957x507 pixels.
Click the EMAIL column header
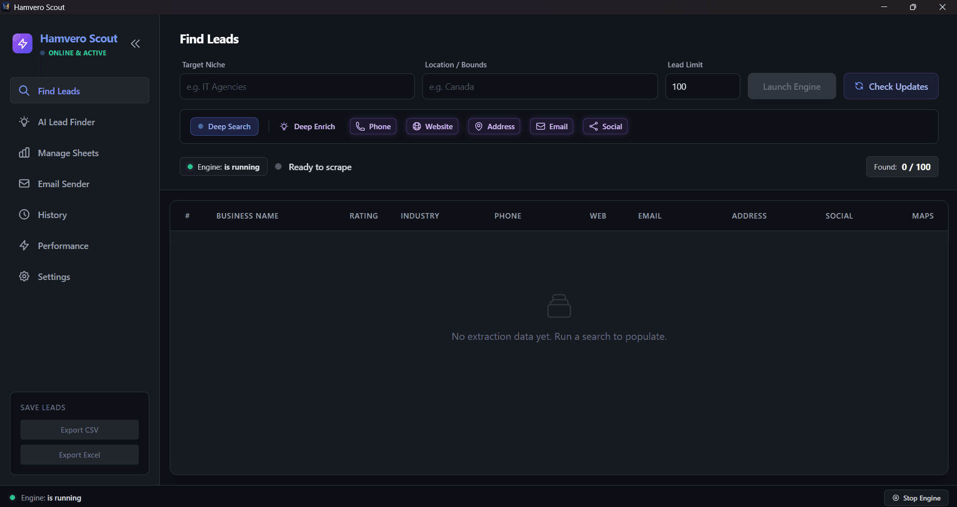tap(649, 216)
